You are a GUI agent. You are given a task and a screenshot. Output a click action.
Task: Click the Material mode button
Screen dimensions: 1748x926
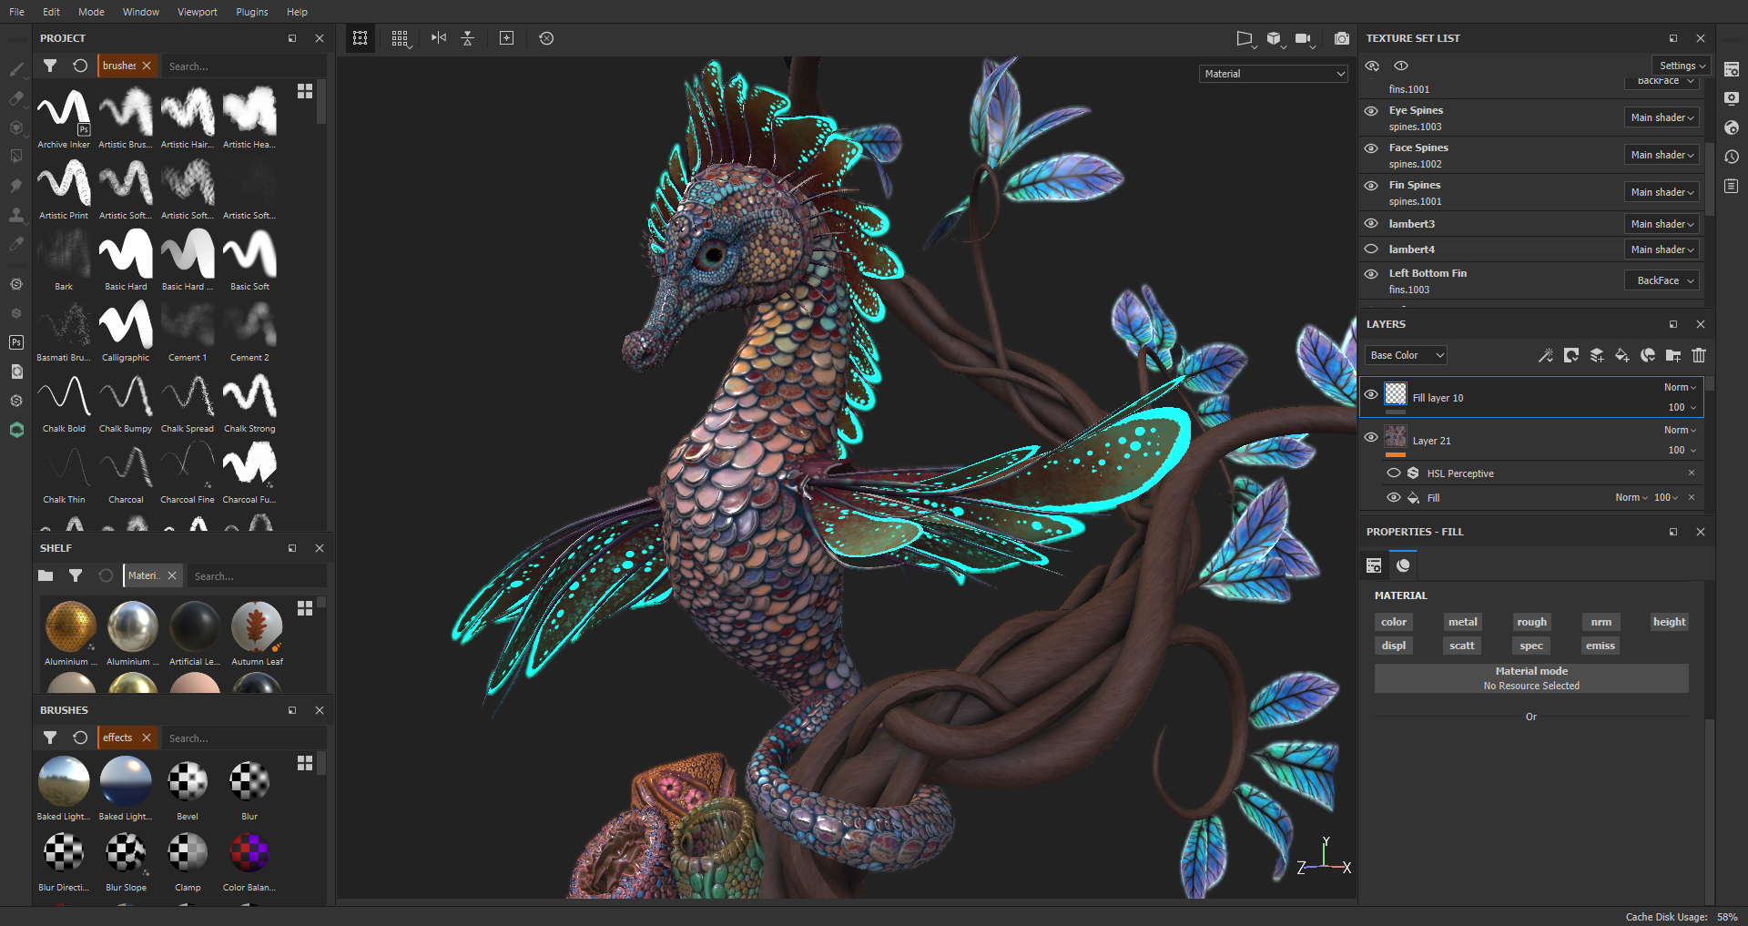(1530, 677)
